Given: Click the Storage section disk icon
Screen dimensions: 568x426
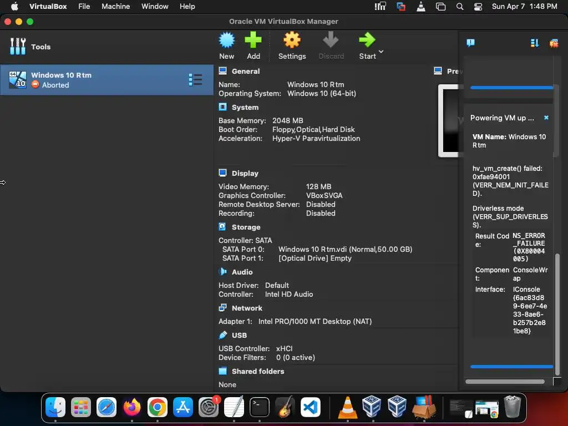Looking at the screenshot, I should coord(222,227).
